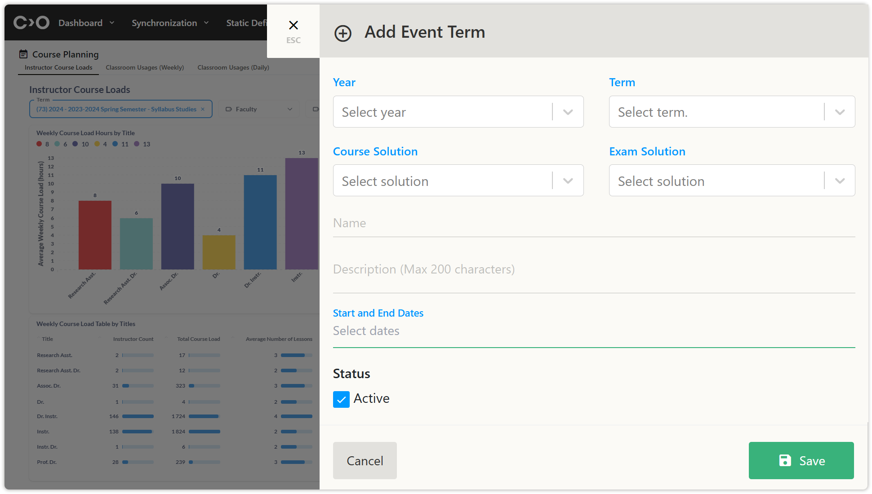Screen dimensions: 872x494
Task: Toggle the red 8 legend item
Action: [x=43, y=144]
